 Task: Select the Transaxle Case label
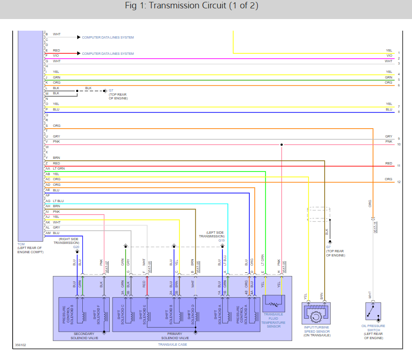[173, 344]
